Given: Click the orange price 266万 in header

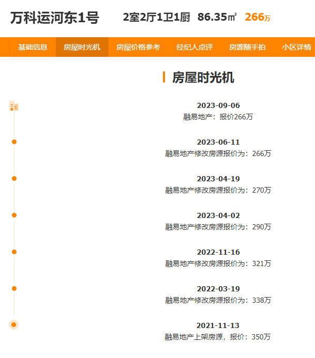Looking at the screenshot, I should tap(258, 17).
